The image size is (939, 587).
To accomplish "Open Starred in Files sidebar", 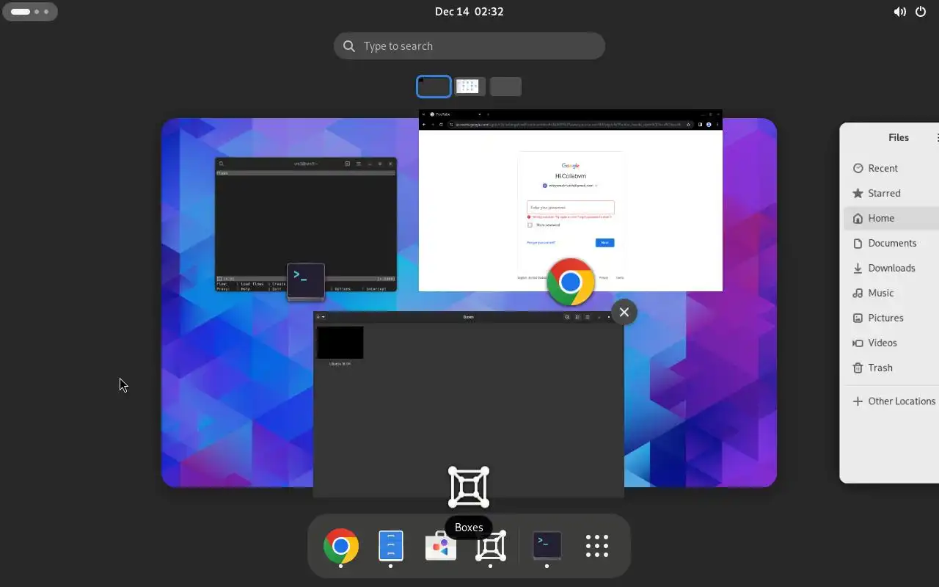I will (x=884, y=193).
